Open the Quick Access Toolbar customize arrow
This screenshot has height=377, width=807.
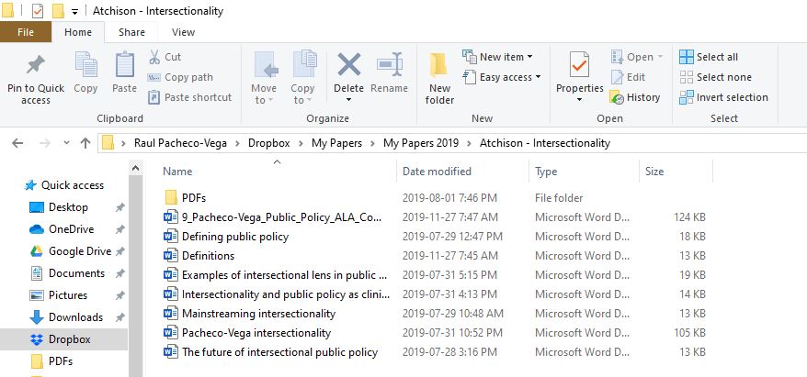point(74,12)
